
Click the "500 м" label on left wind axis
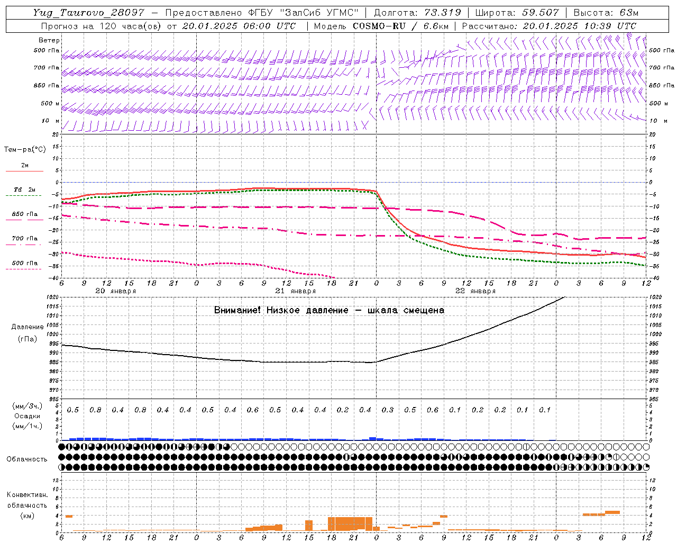50,104
